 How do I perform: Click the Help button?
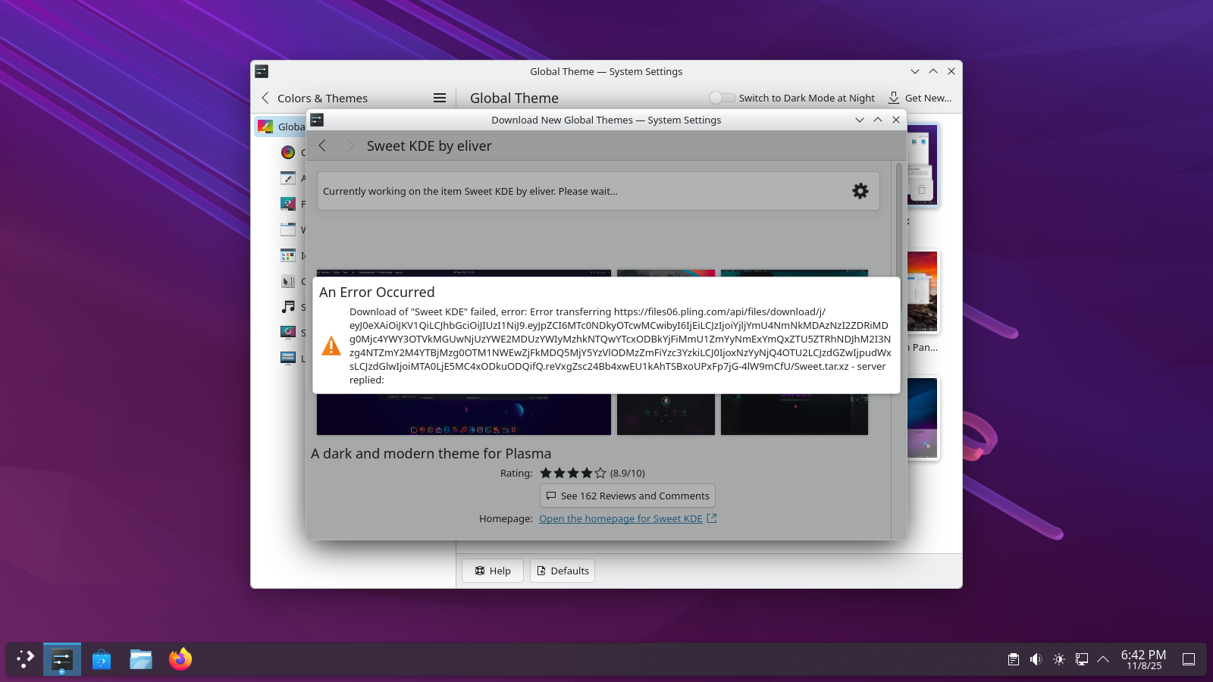(x=493, y=571)
